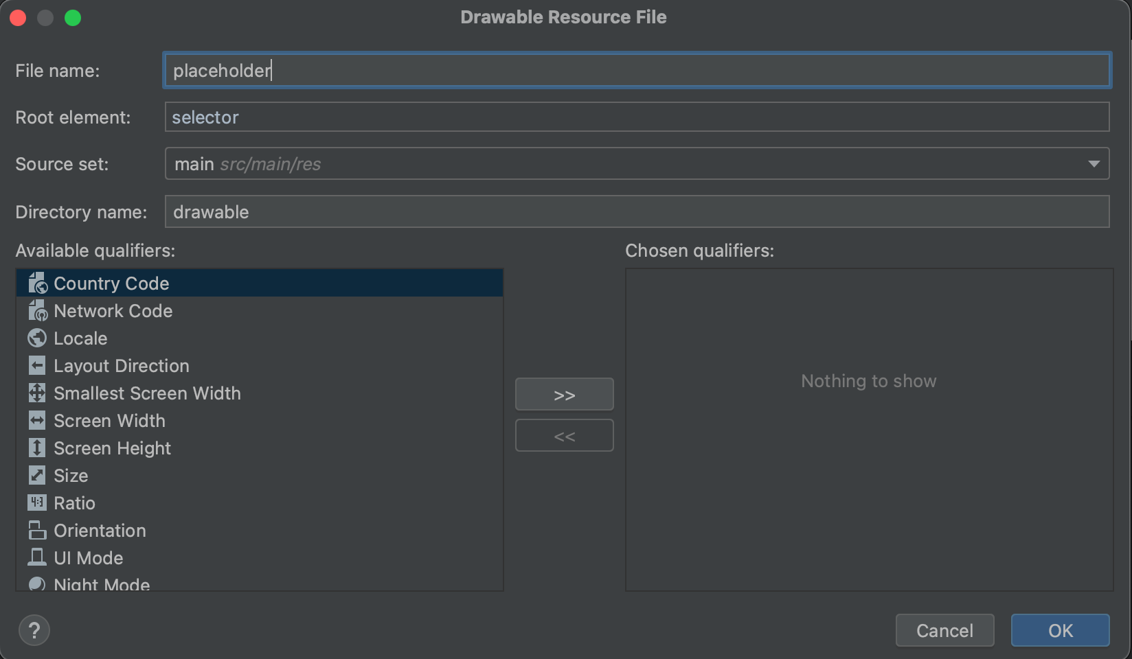Select the Orientation qualifier label

tap(100, 531)
